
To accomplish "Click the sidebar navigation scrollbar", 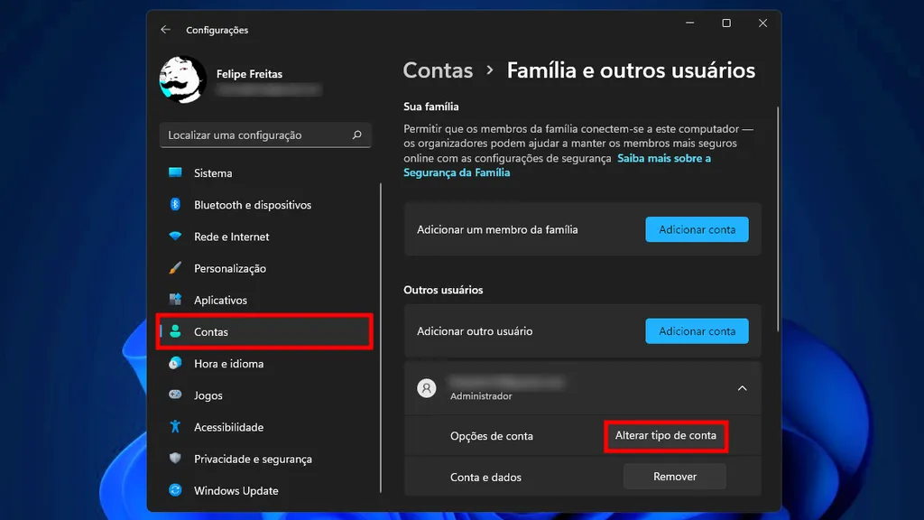I will 381,338.
